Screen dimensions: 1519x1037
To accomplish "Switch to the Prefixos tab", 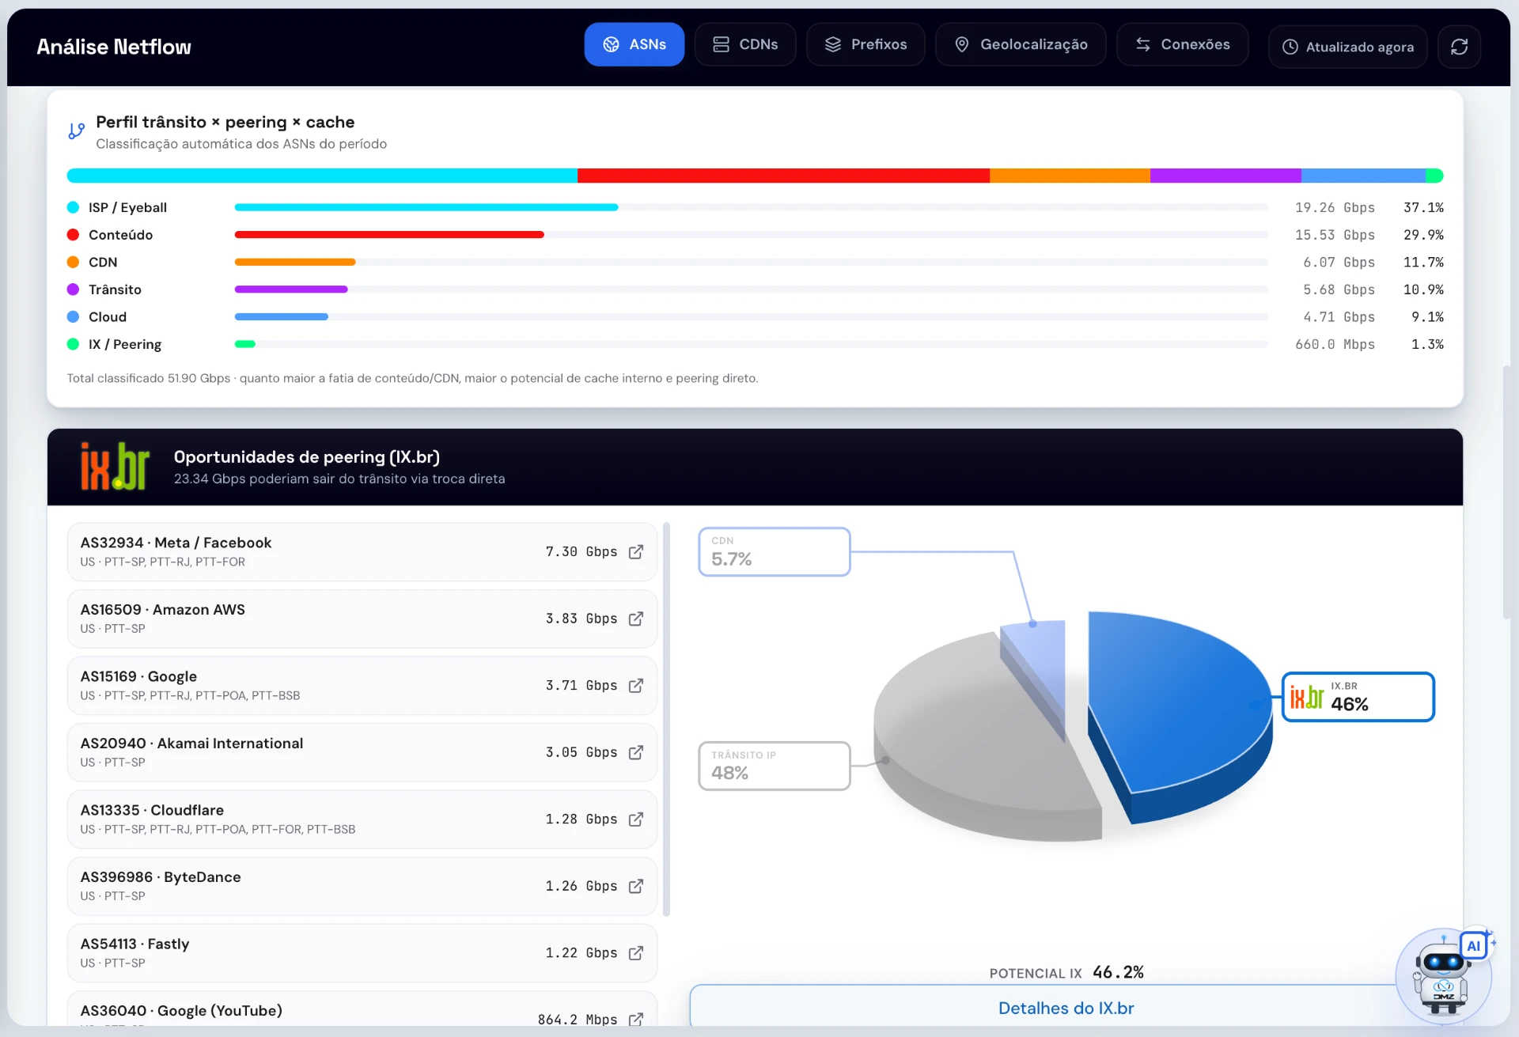I will (x=866, y=44).
